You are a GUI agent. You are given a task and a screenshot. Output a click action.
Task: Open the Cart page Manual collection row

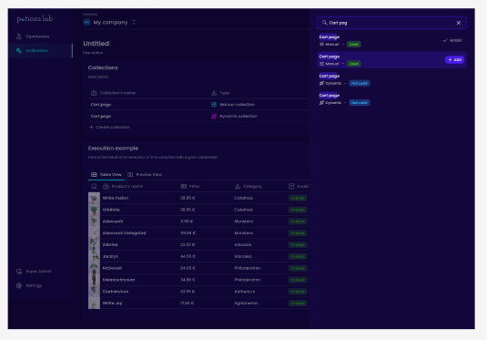tap(198, 105)
